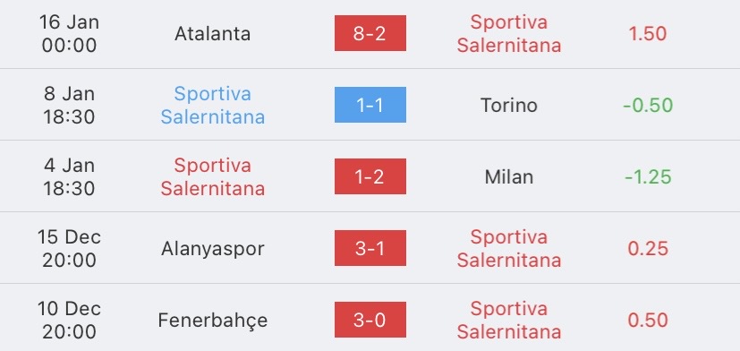Select the Torino team name
Image resolution: width=740 pixels, height=351 pixels.
click(509, 106)
